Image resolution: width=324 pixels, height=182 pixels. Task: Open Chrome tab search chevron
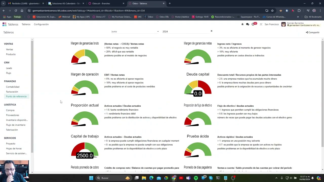click(3, 4)
